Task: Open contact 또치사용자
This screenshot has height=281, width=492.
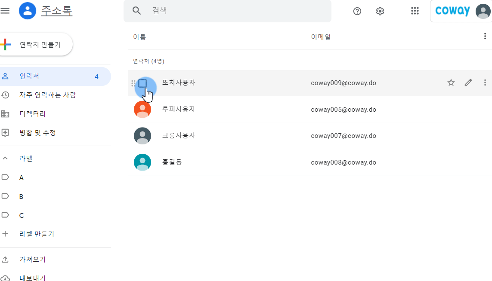Action: coord(179,82)
